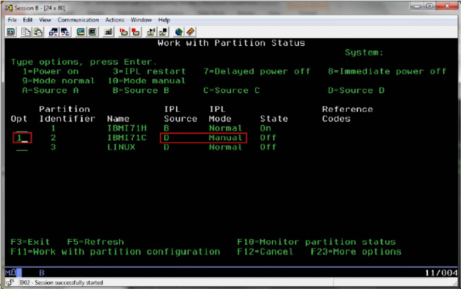Click Opt field for partition IBMI71C

pos(22,138)
